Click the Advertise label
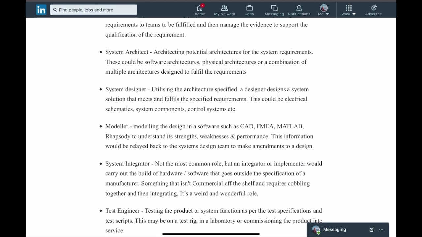Screen dimensions: 422x237 [x=374, y=14]
